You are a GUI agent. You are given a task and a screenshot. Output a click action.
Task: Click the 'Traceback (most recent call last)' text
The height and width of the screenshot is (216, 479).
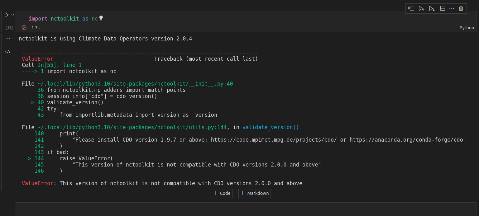coord(206,59)
